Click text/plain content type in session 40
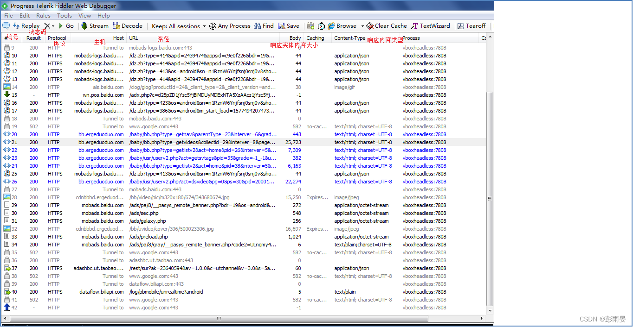 (x=345, y=292)
